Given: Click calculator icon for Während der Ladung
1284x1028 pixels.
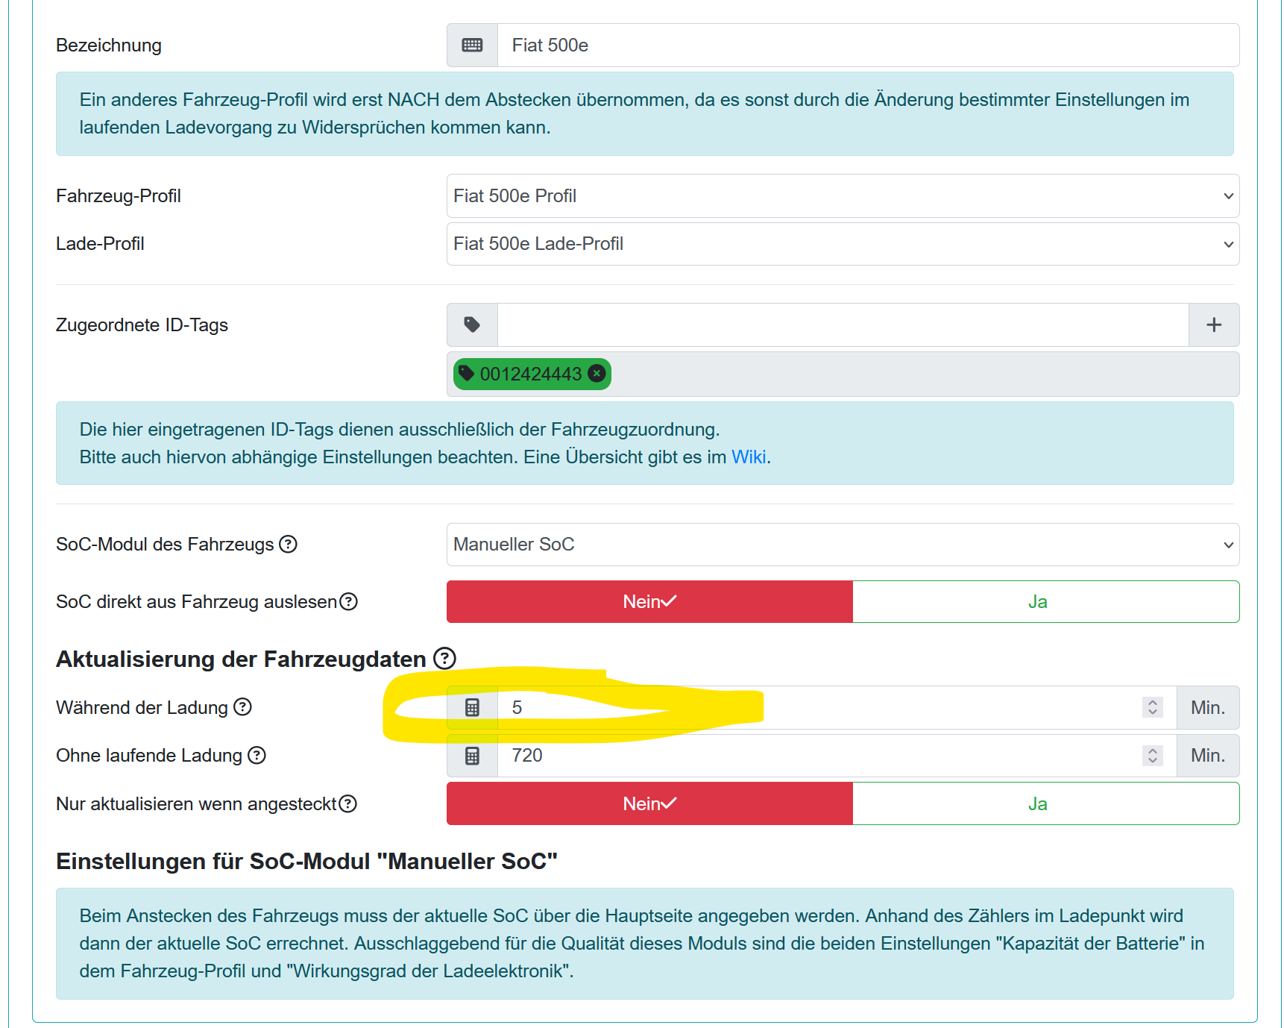Looking at the screenshot, I should click(472, 707).
